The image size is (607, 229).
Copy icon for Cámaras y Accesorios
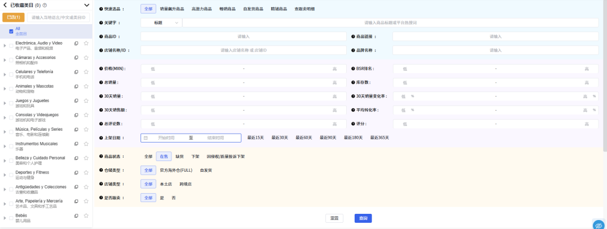click(x=76, y=58)
